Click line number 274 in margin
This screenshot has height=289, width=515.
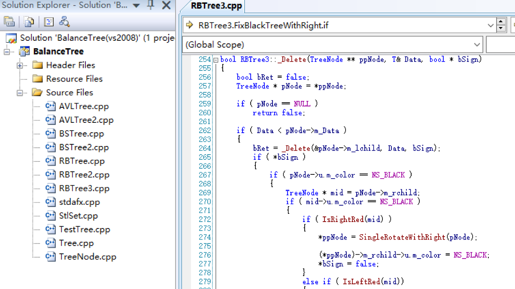205,237
